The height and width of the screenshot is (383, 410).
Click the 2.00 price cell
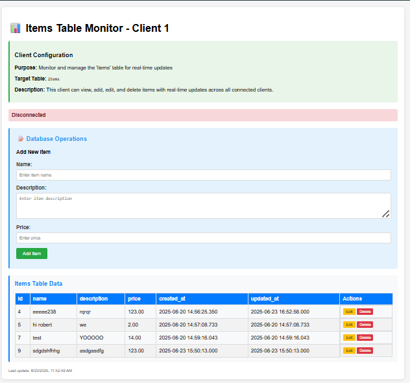140,325
